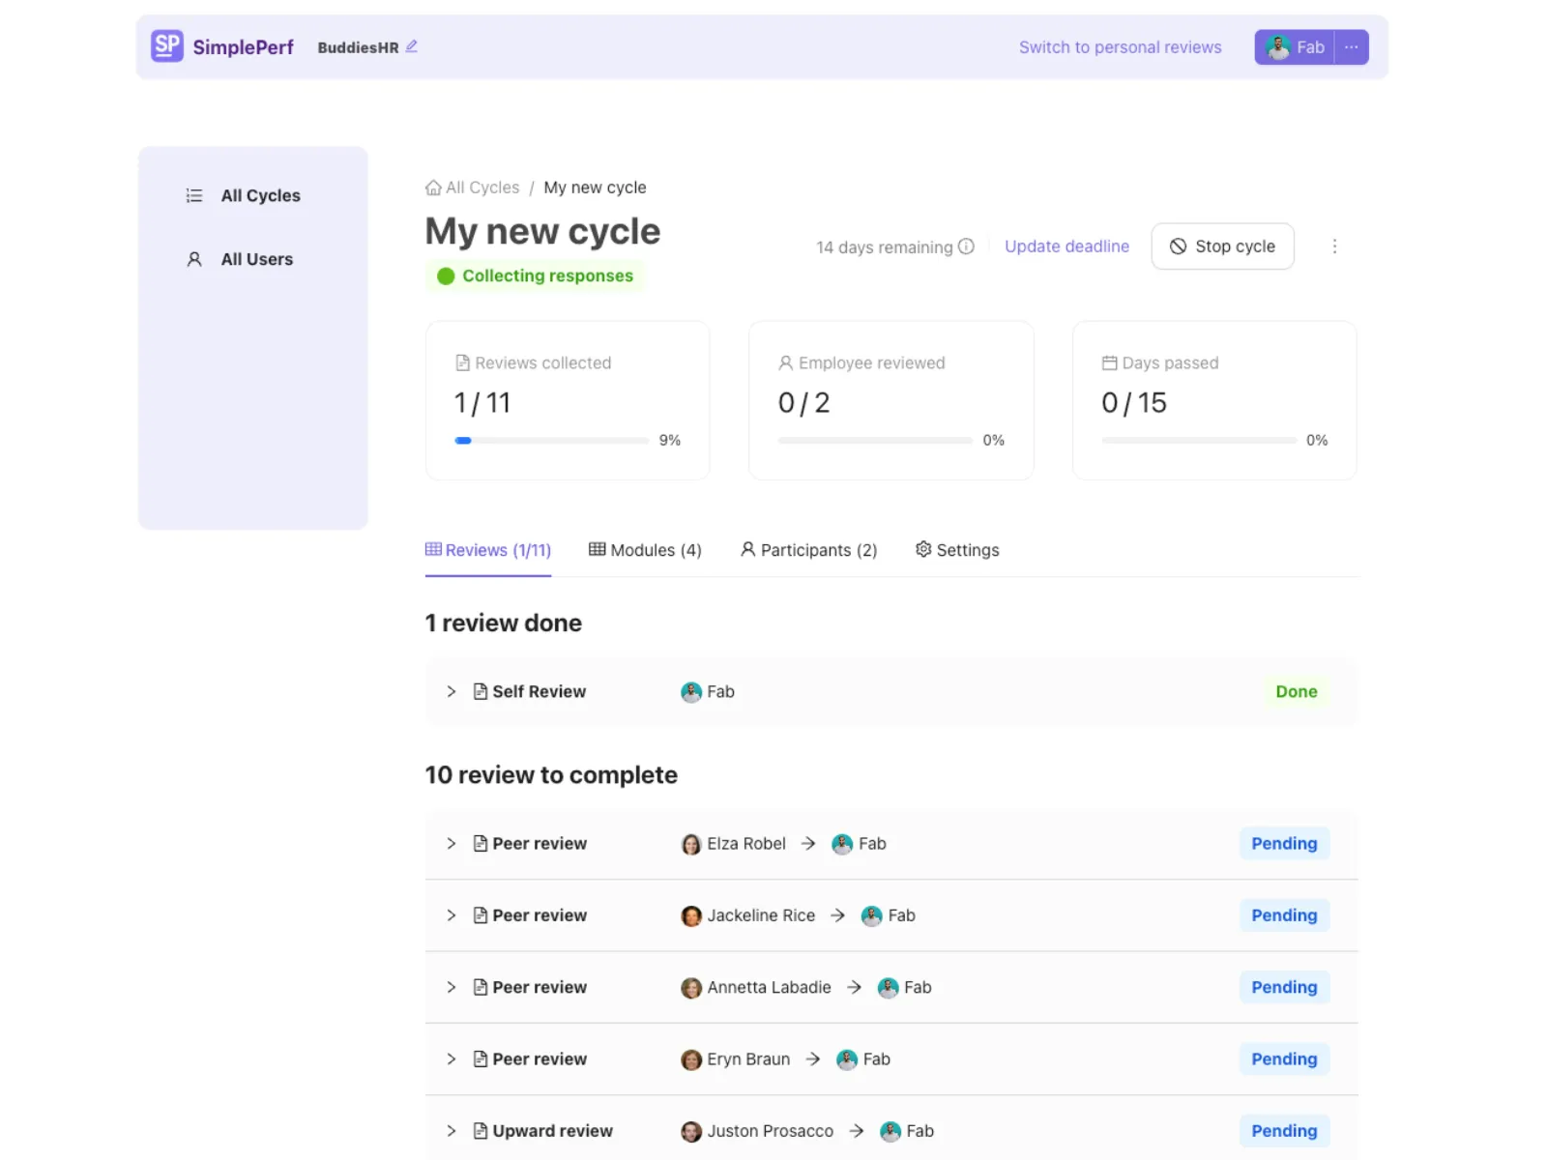Image resolution: width=1547 pixels, height=1160 pixels.
Task: Click the info icon beside days remaining
Action: coord(966,246)
